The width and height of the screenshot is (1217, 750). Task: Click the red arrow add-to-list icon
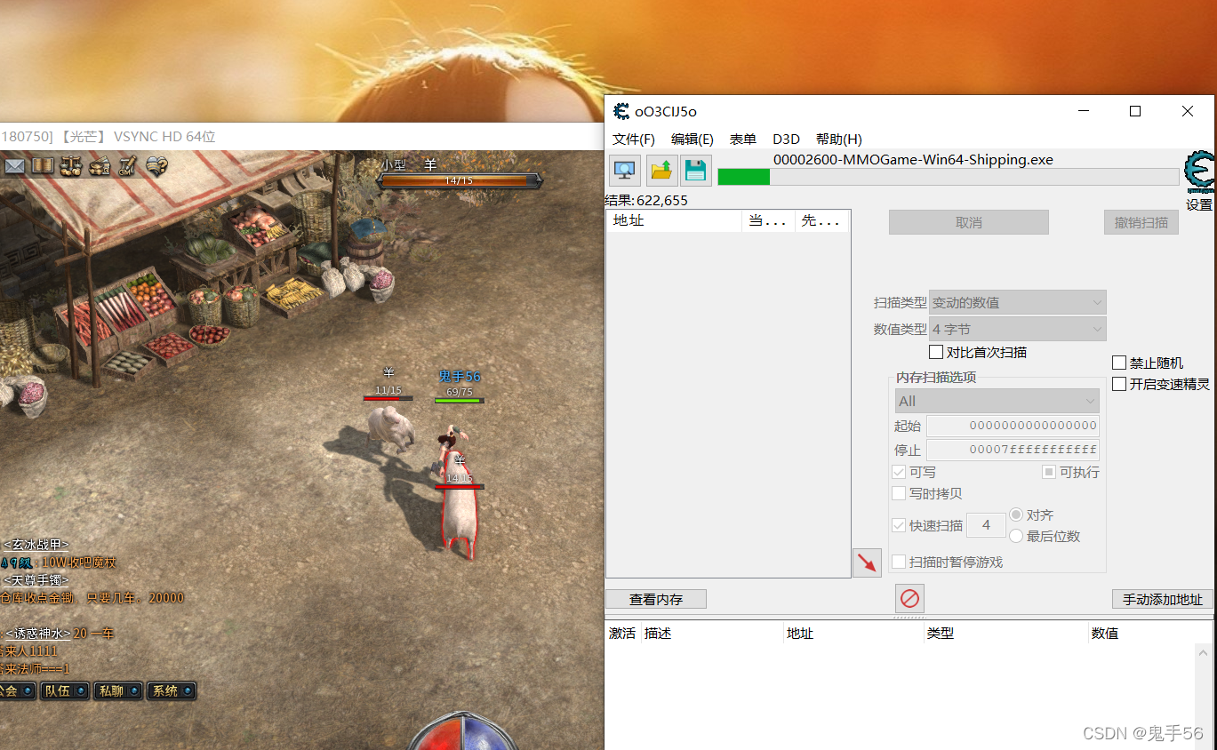(867, 562)
